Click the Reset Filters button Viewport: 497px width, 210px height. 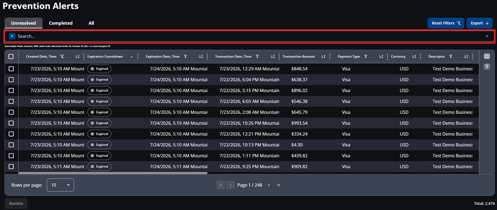[446, 23]
